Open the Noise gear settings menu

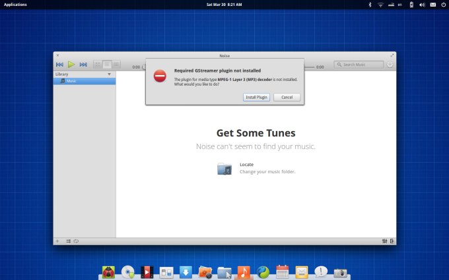(x=390, y=65)
